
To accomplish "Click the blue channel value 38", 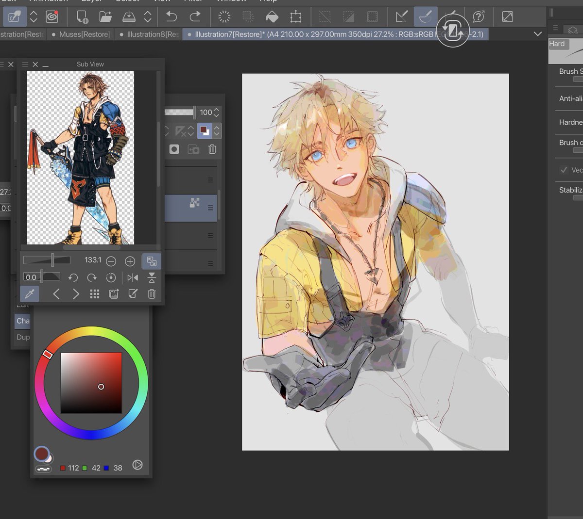I will (x=118, y=468).
